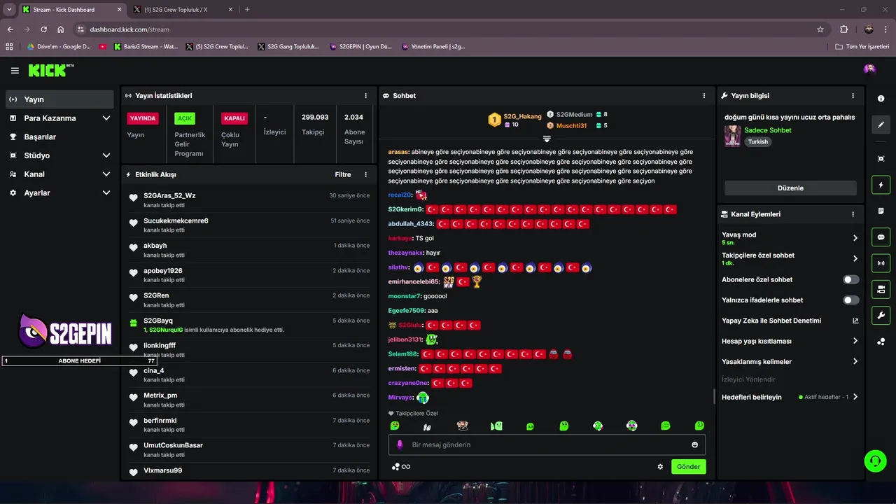Screen dimensions: 896x504
Task: Open Kanal Eylemleri panel three-dot menu
Action: click(x=853, y=214)
